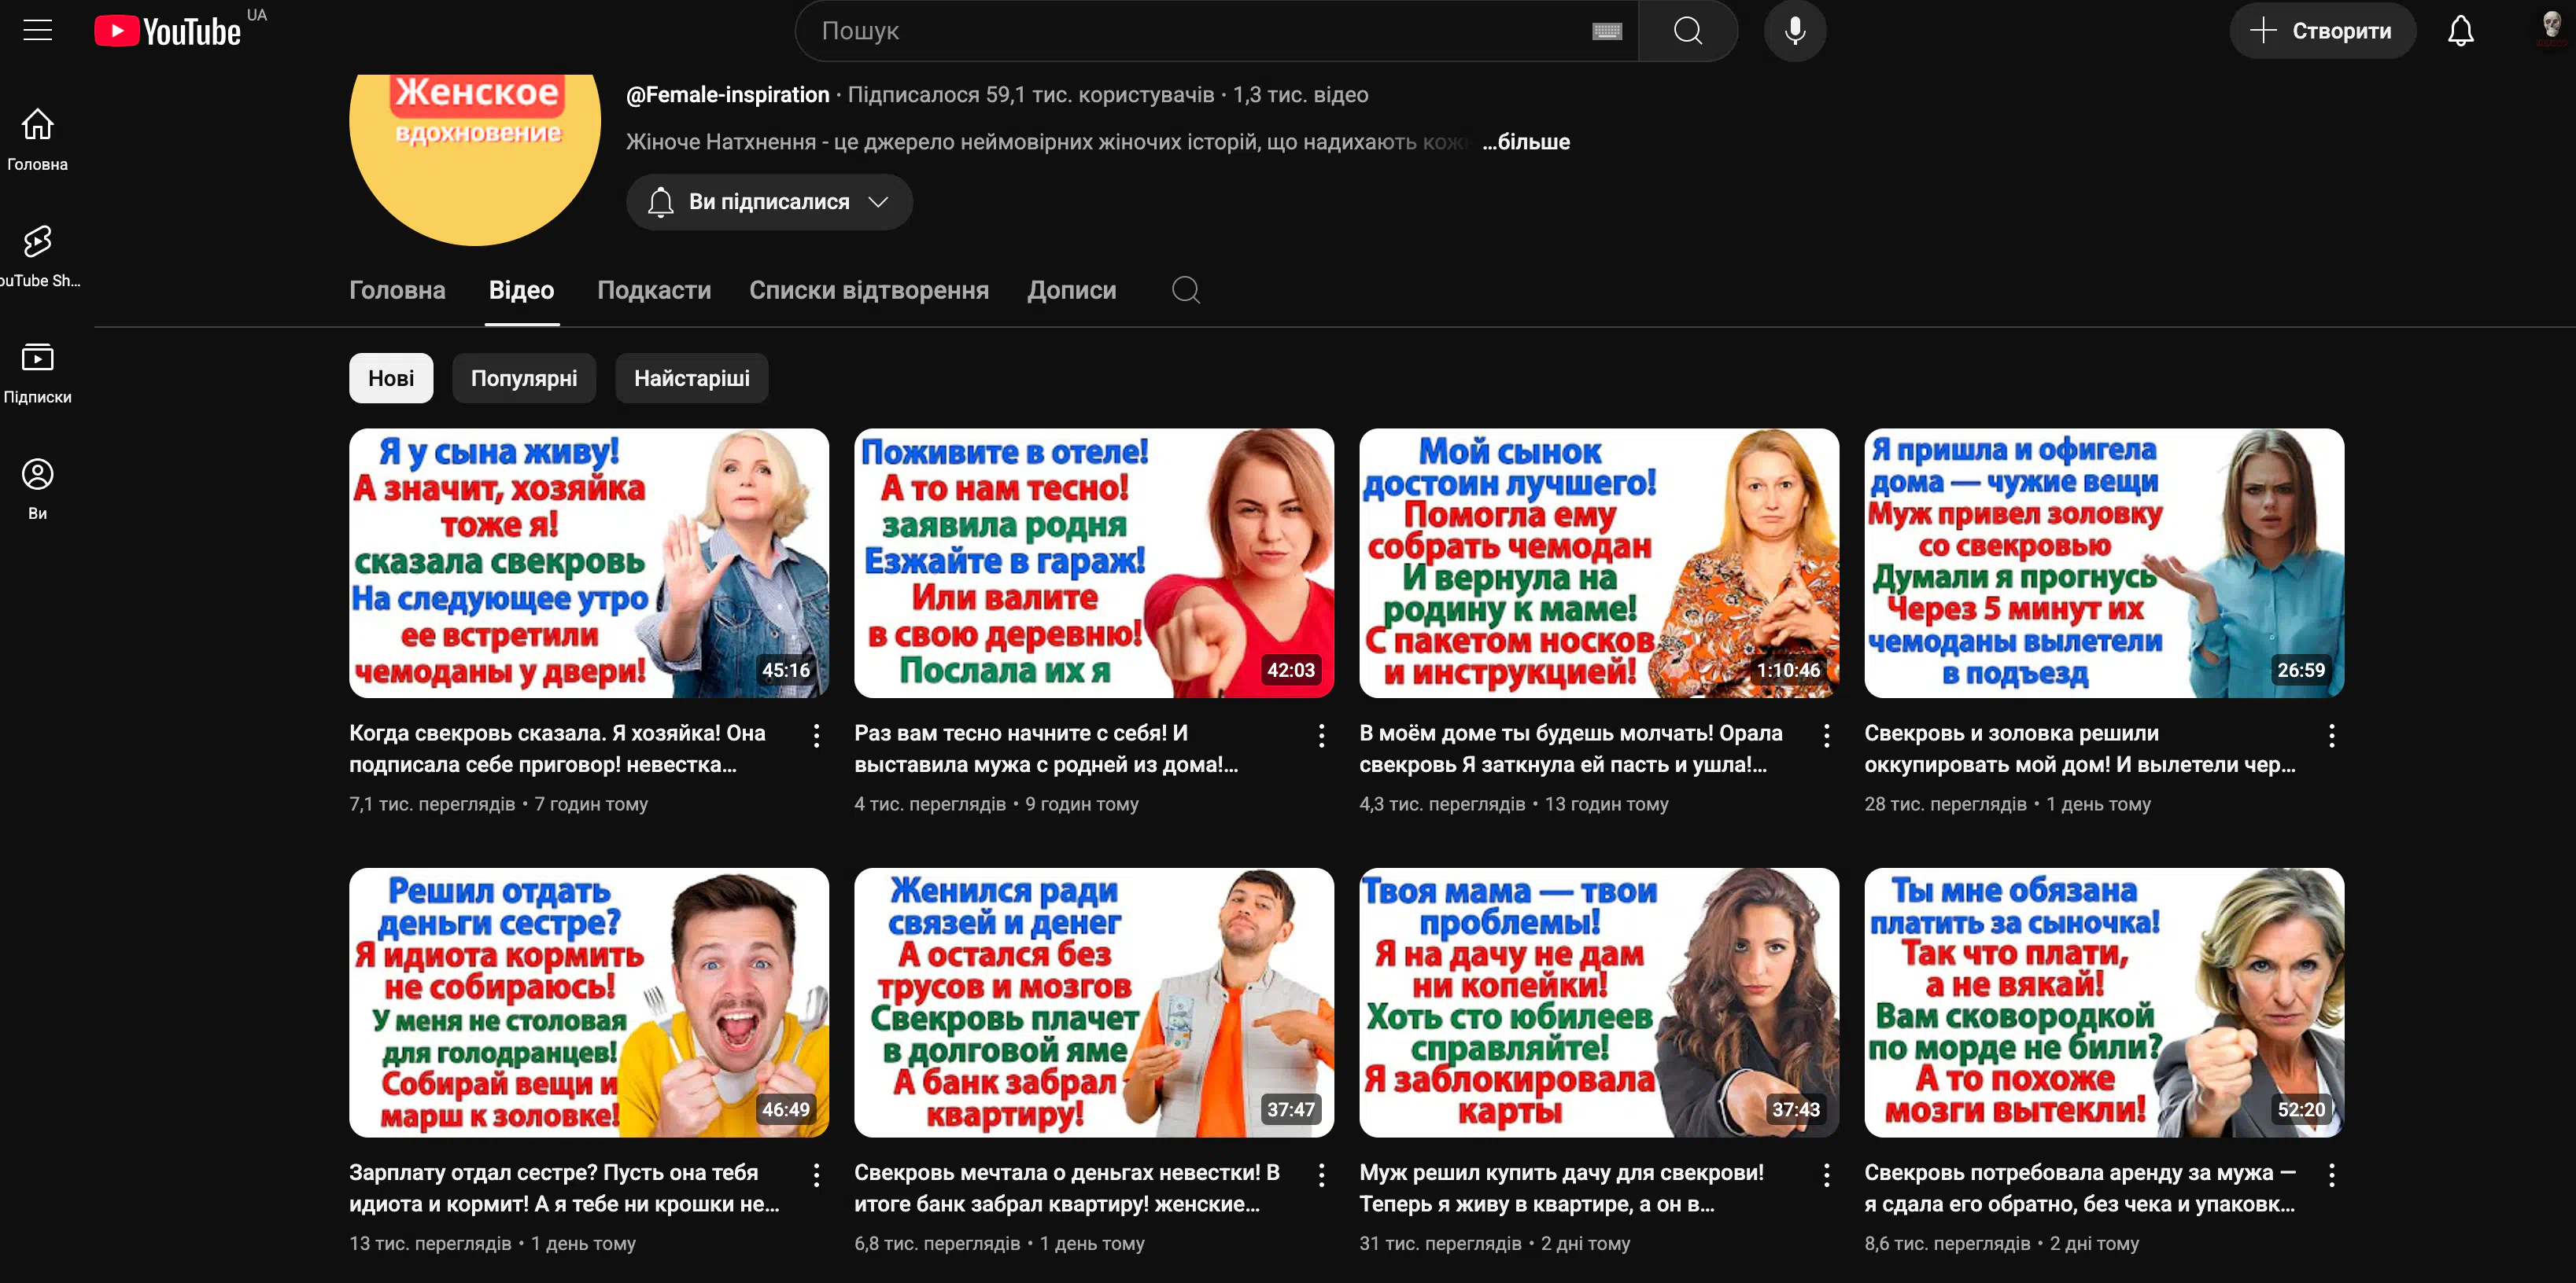2576x1283 pixels.
Task: Open the Дописи tab
Action: [x=1071, y=290]
